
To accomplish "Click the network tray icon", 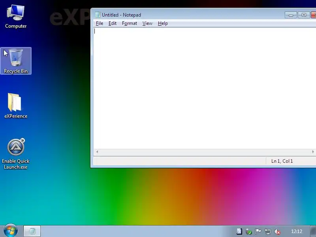I will 268,231.
